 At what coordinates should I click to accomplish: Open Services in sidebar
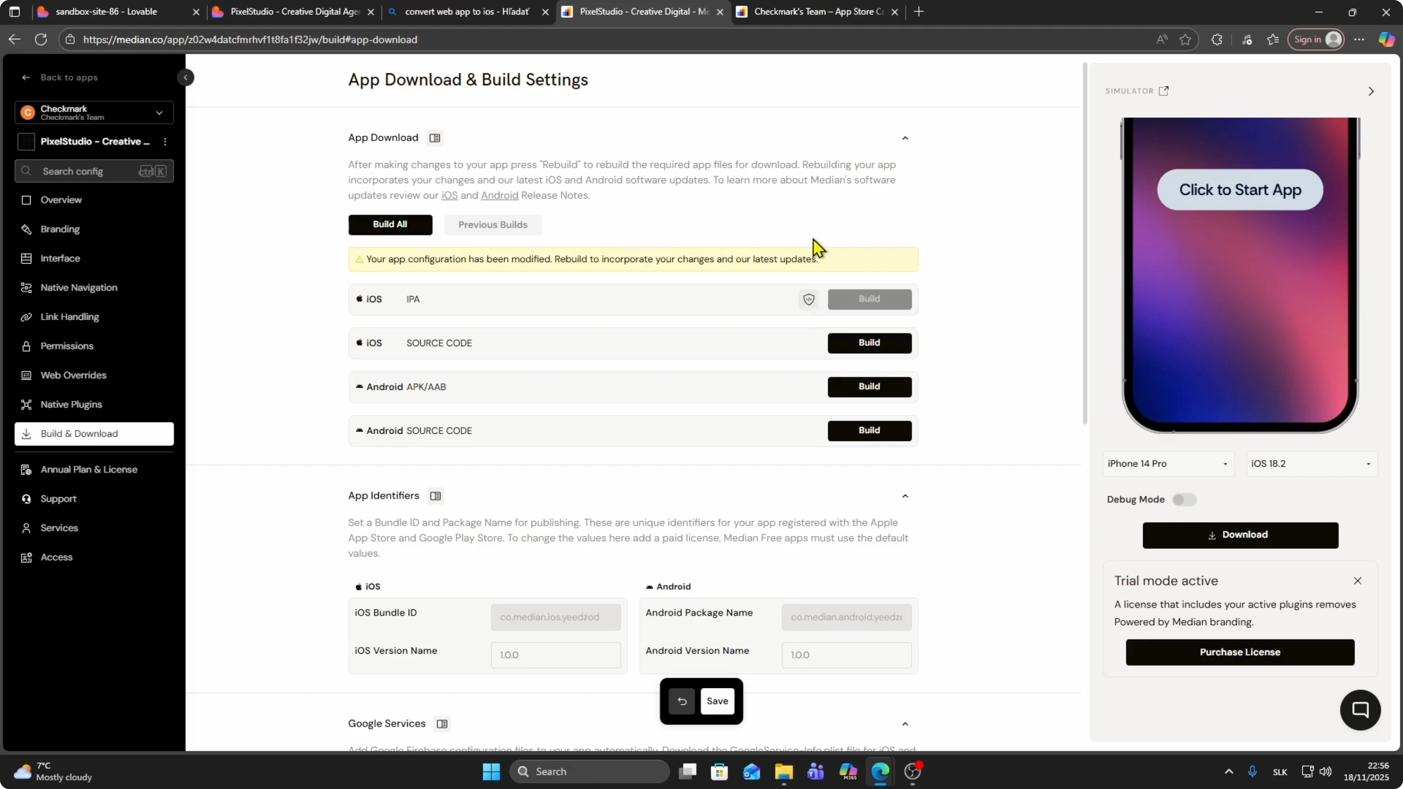[x=94, y=528]
